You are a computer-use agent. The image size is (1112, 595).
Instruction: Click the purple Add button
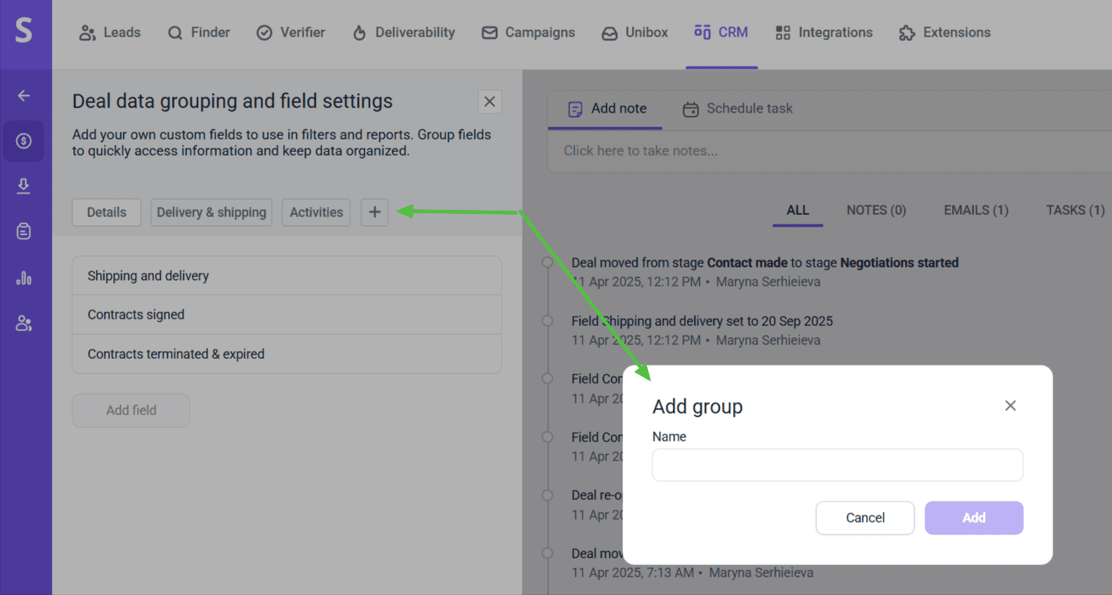(973, 518)
